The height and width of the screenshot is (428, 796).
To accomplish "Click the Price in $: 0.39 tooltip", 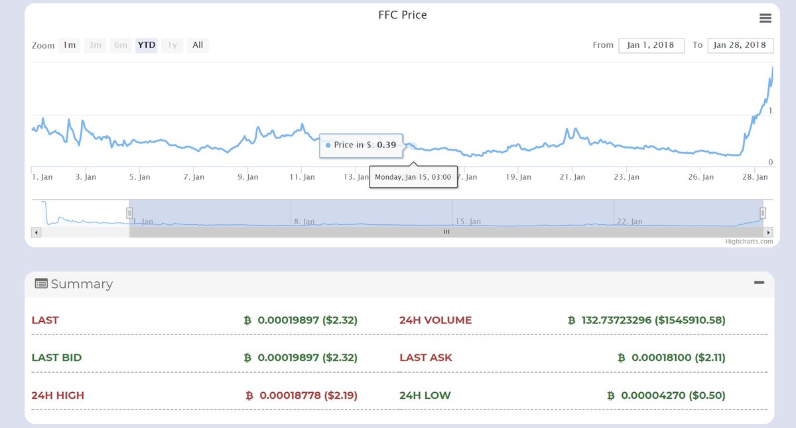I will coord(361,145).
